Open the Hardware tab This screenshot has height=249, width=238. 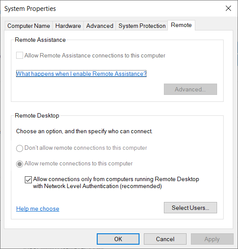68,26
